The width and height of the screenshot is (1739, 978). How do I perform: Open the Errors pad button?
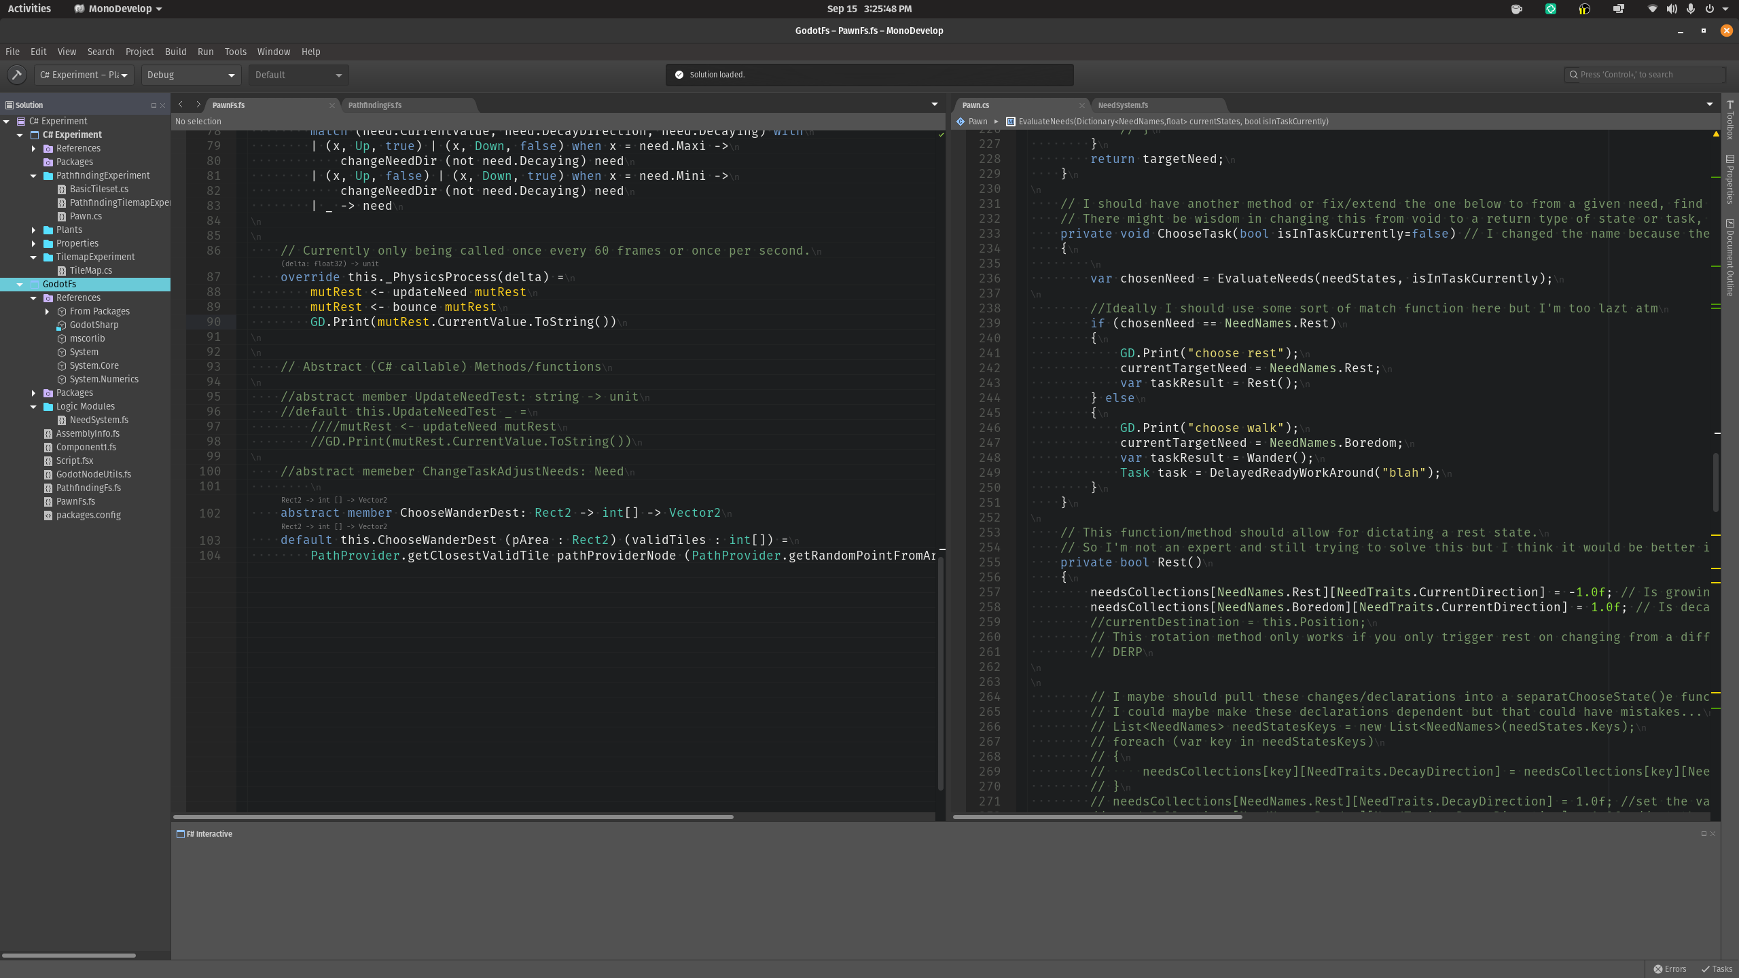1670,969
